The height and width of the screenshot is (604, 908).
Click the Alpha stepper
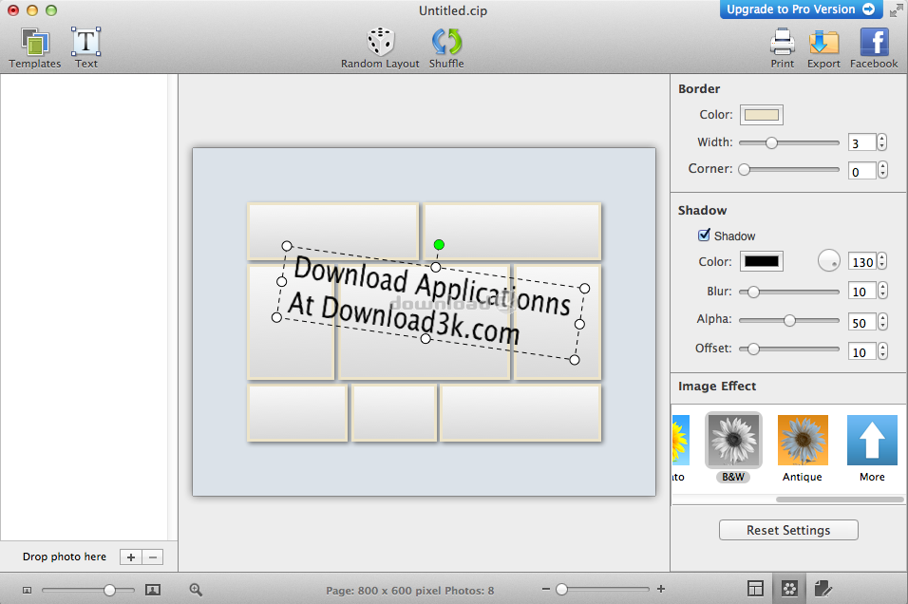882,321
